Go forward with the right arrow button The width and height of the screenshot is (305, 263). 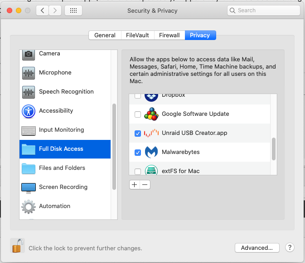pos(55,10)
